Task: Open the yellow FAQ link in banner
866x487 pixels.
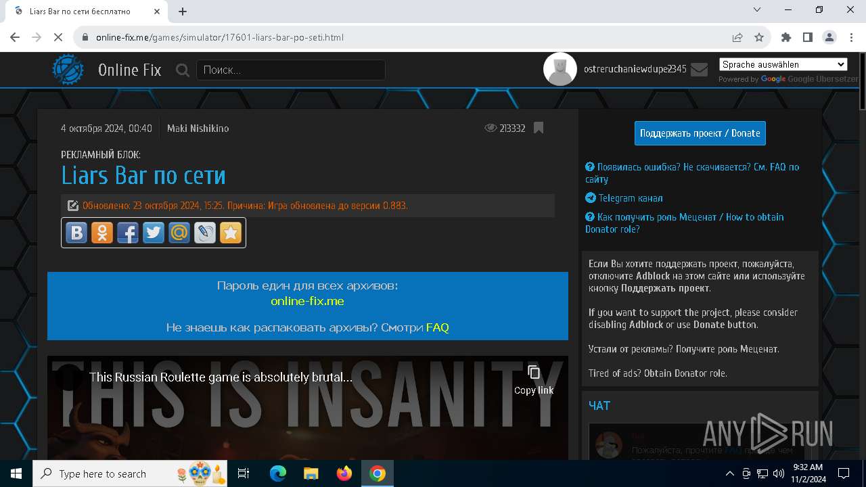Action: coord(437,327)
